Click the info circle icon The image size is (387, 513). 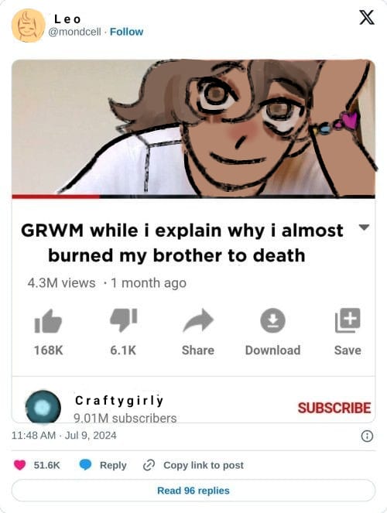pyautogui.click(x=367, y=436)
